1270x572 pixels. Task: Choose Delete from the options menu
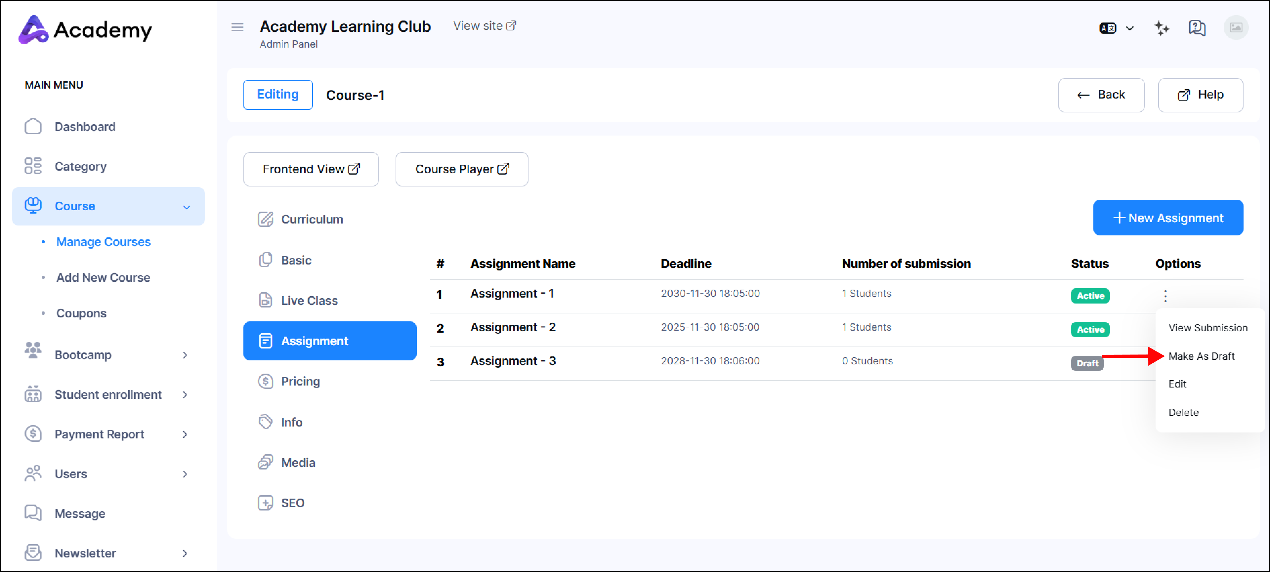(x=1183, y=412)
